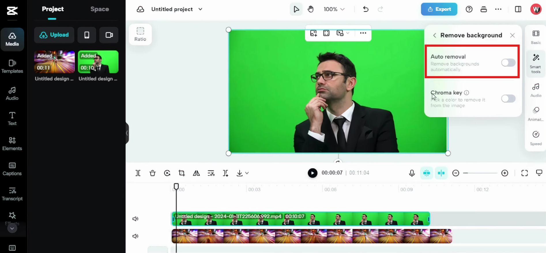This screenshot has width=546, height=253.
Task: Mute the colorful background video track
Action: (135, 236)
